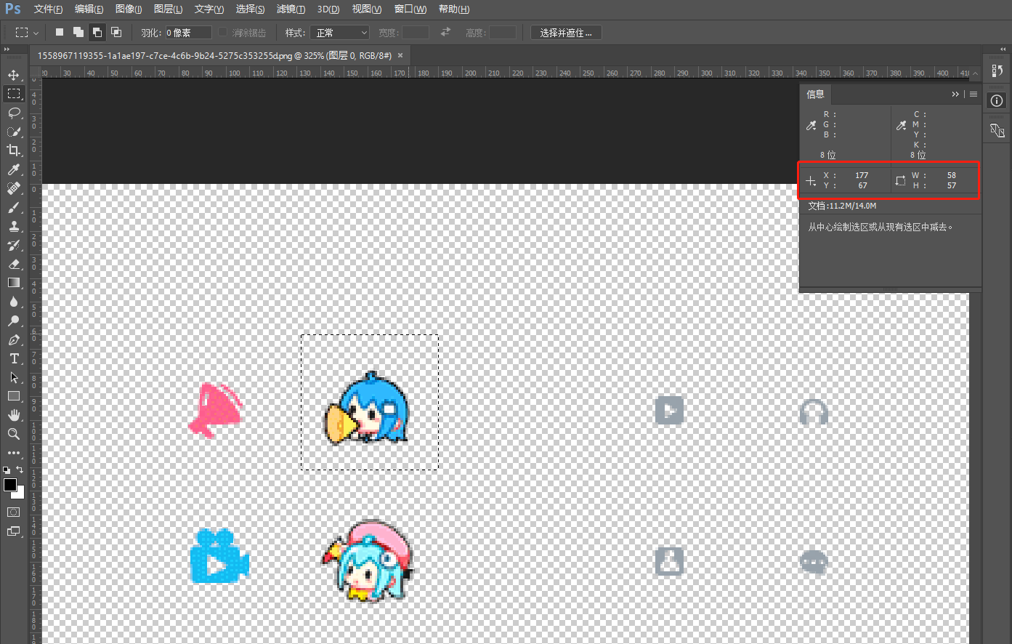Choose Add to Selection mode

(x=78, y=32)
